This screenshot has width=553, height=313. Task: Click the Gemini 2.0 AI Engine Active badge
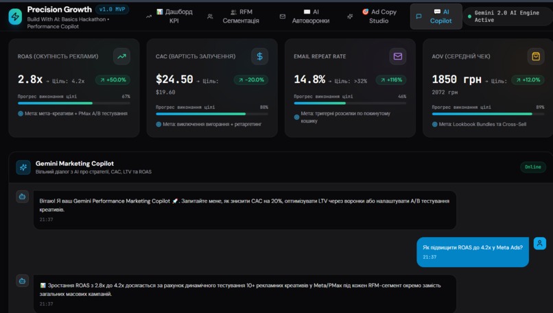click(506, 16)
